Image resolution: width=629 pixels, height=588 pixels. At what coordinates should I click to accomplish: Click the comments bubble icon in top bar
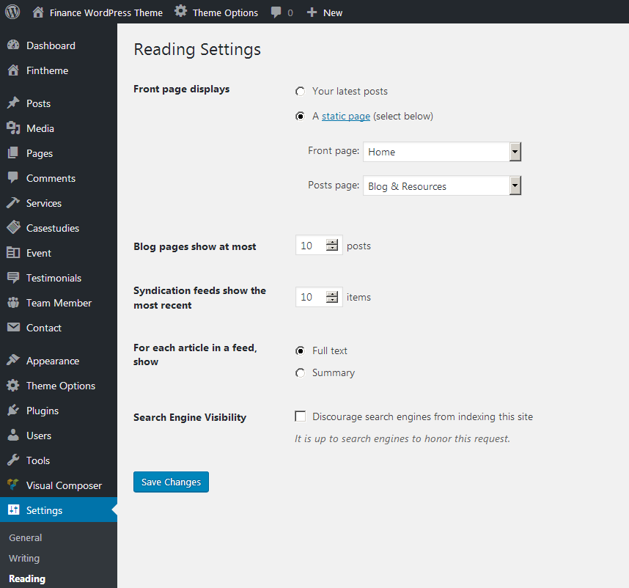click(276, 12)
